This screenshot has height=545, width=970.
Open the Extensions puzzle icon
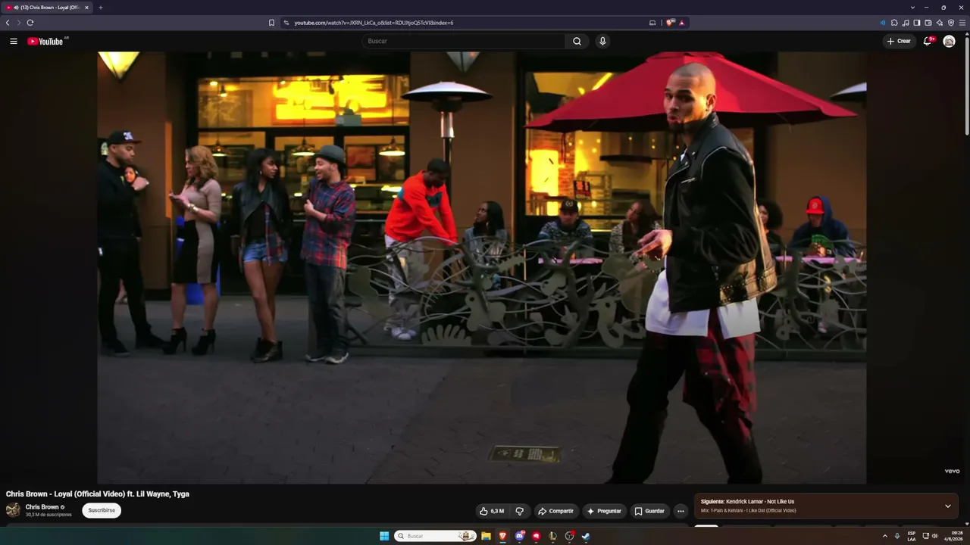(x=894, y=23)
